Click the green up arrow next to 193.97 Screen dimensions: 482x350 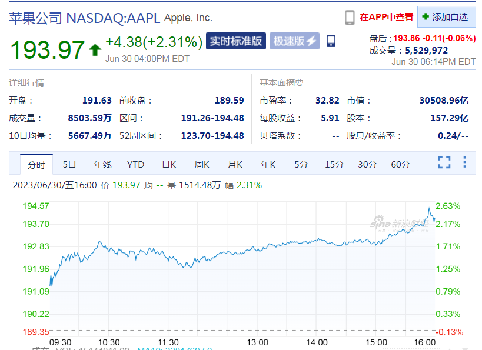coord(95,50)
